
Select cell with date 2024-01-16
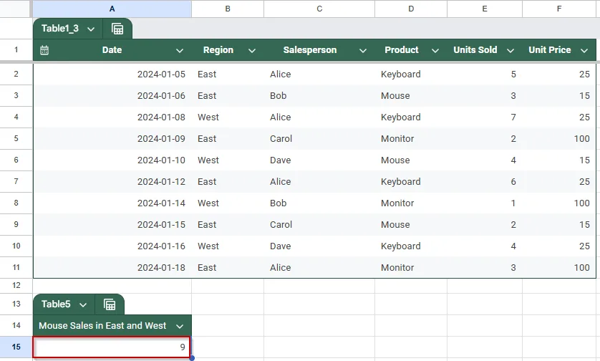coord(112,246)
